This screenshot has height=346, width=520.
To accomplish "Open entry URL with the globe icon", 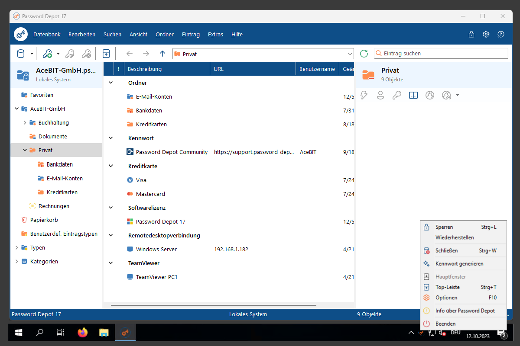I will (x=430, y=95).
